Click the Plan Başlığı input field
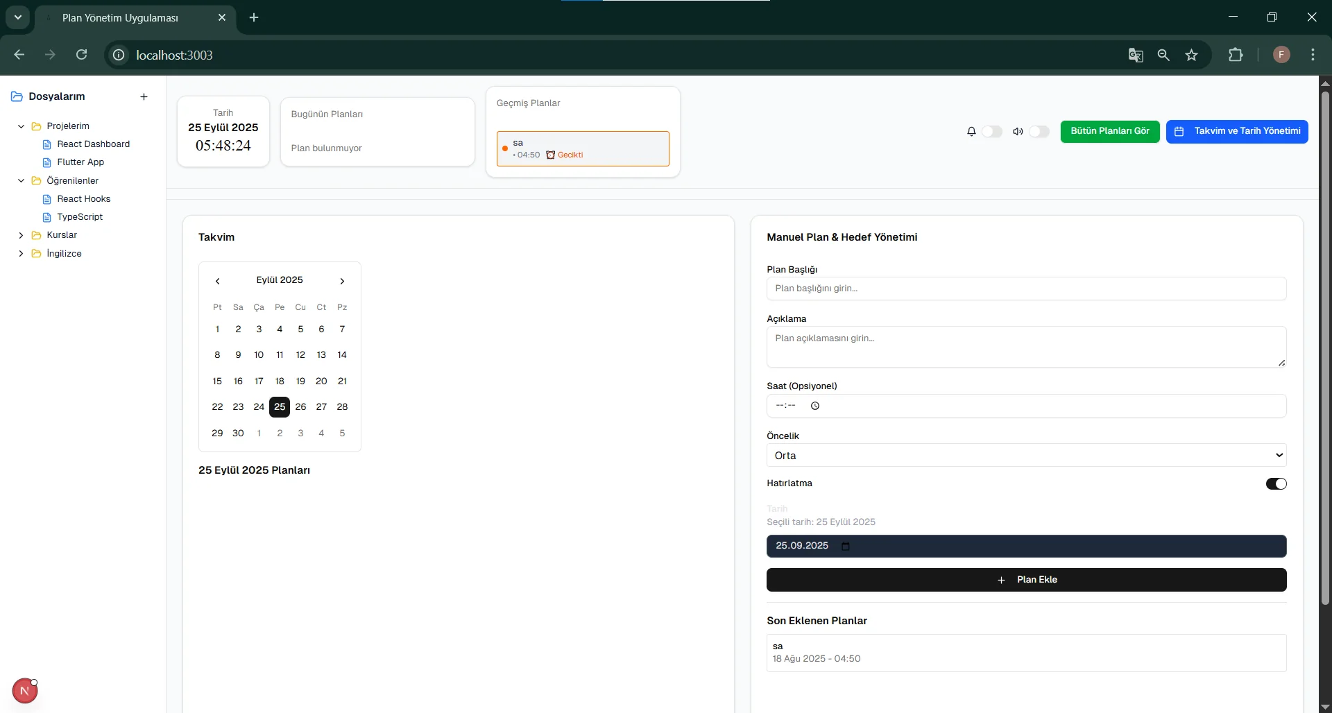The image size is (1332, 713). pyautogui.click(x=1026, y=289)
